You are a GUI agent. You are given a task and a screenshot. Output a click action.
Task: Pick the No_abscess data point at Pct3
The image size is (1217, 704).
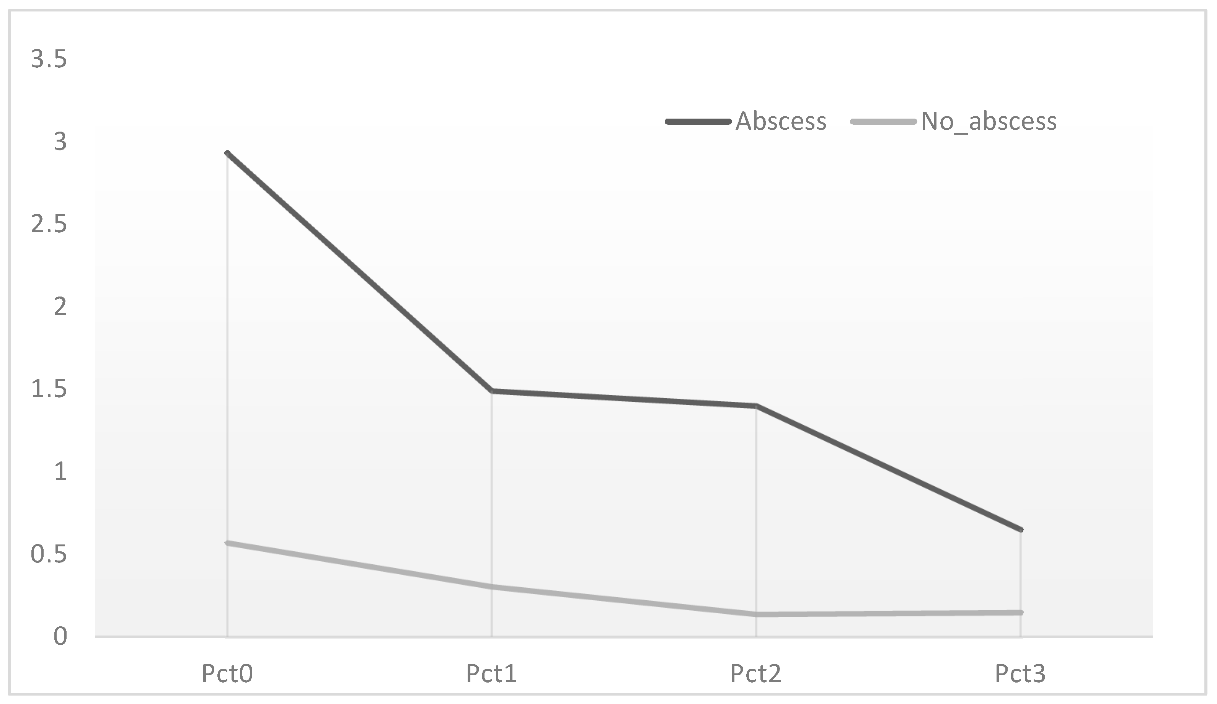pyautogui.click(x=1020, y=613)
